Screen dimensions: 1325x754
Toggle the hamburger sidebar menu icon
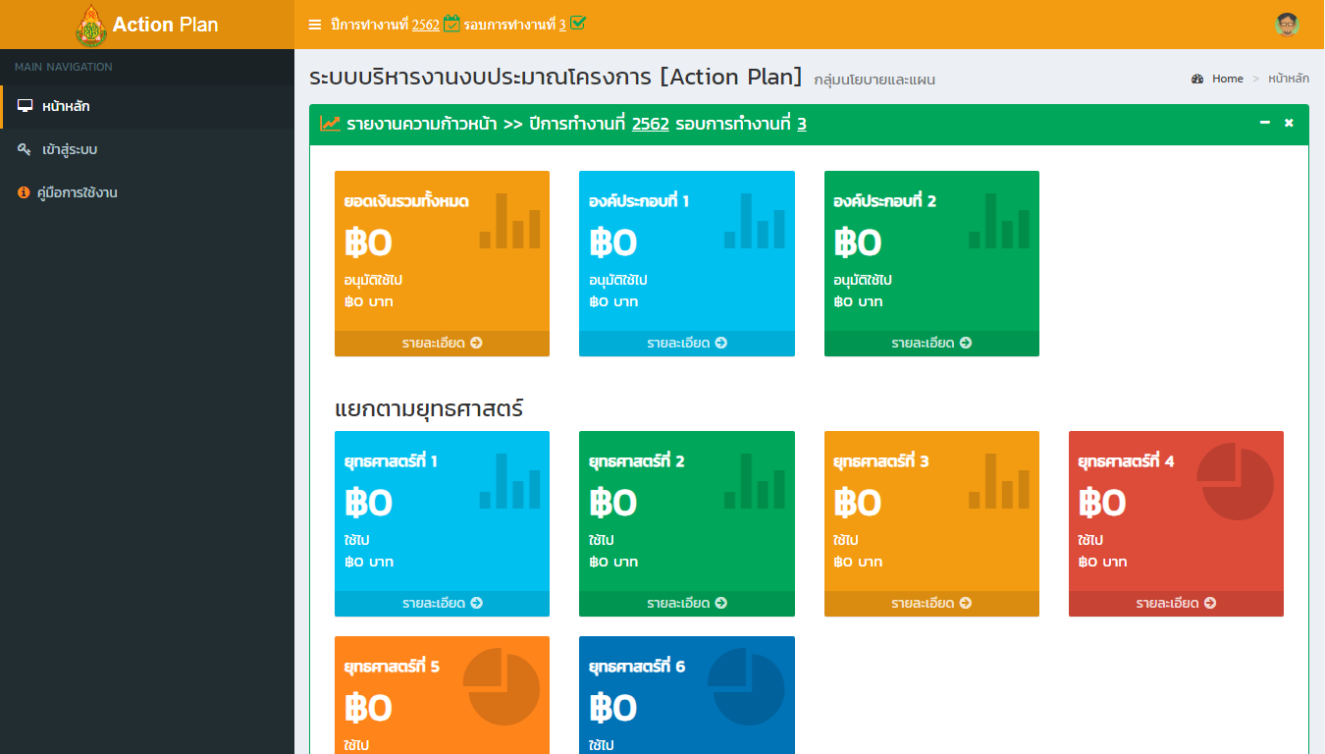point(315,25)
